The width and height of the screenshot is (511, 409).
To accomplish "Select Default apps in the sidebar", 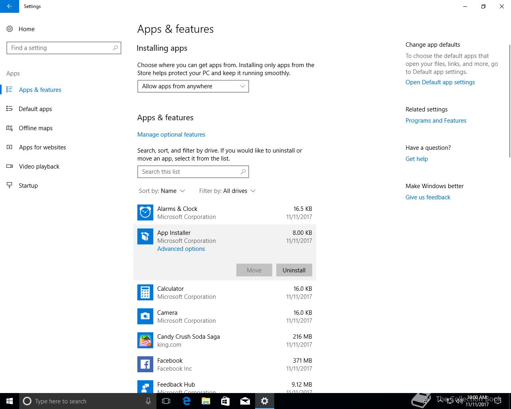I will tap(35, 109).
